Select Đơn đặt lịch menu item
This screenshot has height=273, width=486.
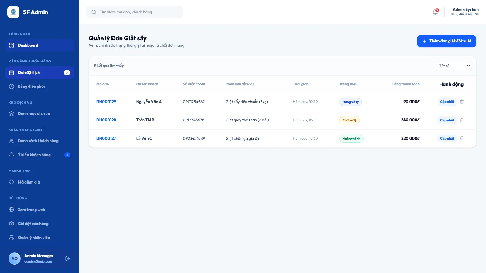click(39, 72)
